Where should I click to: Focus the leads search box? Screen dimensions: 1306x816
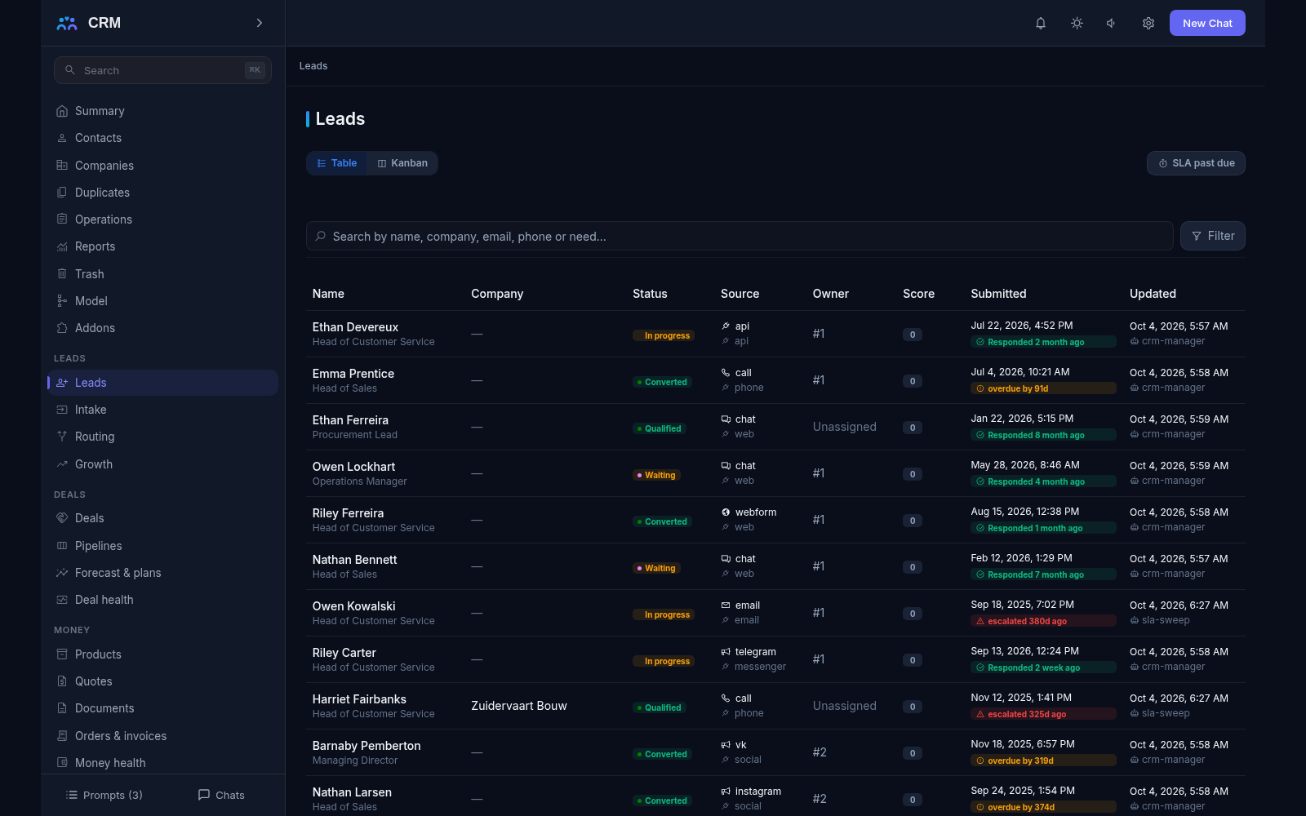[740, 236]
